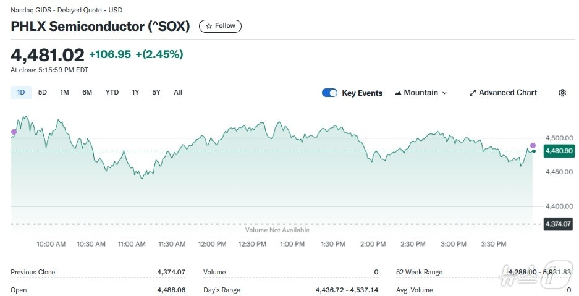Show the All time range

pyautogui.click(x=178, y=93)
